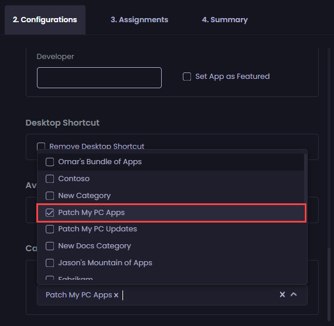The image size is (334, 326).
Task: Check New Docs Category option
Action: [50, 246]
